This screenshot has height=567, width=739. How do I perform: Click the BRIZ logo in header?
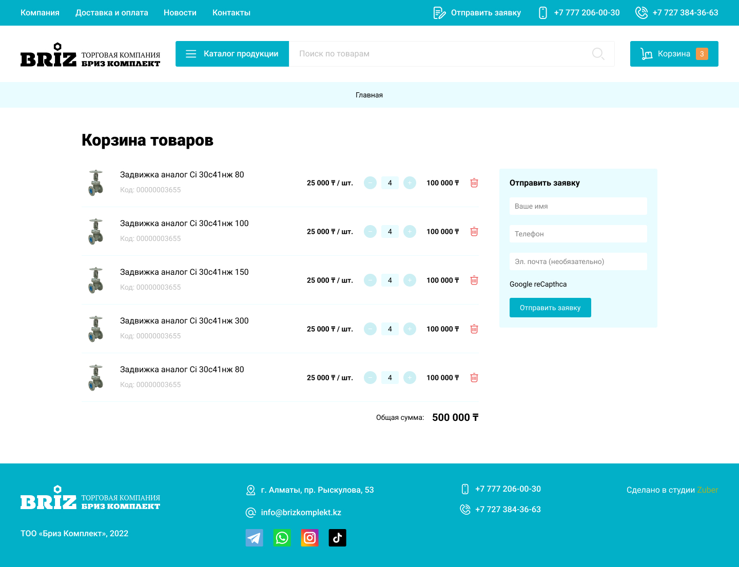click(x=90, y=55)
